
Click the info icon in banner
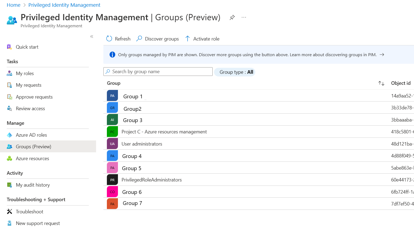click(x=112, y=55)
